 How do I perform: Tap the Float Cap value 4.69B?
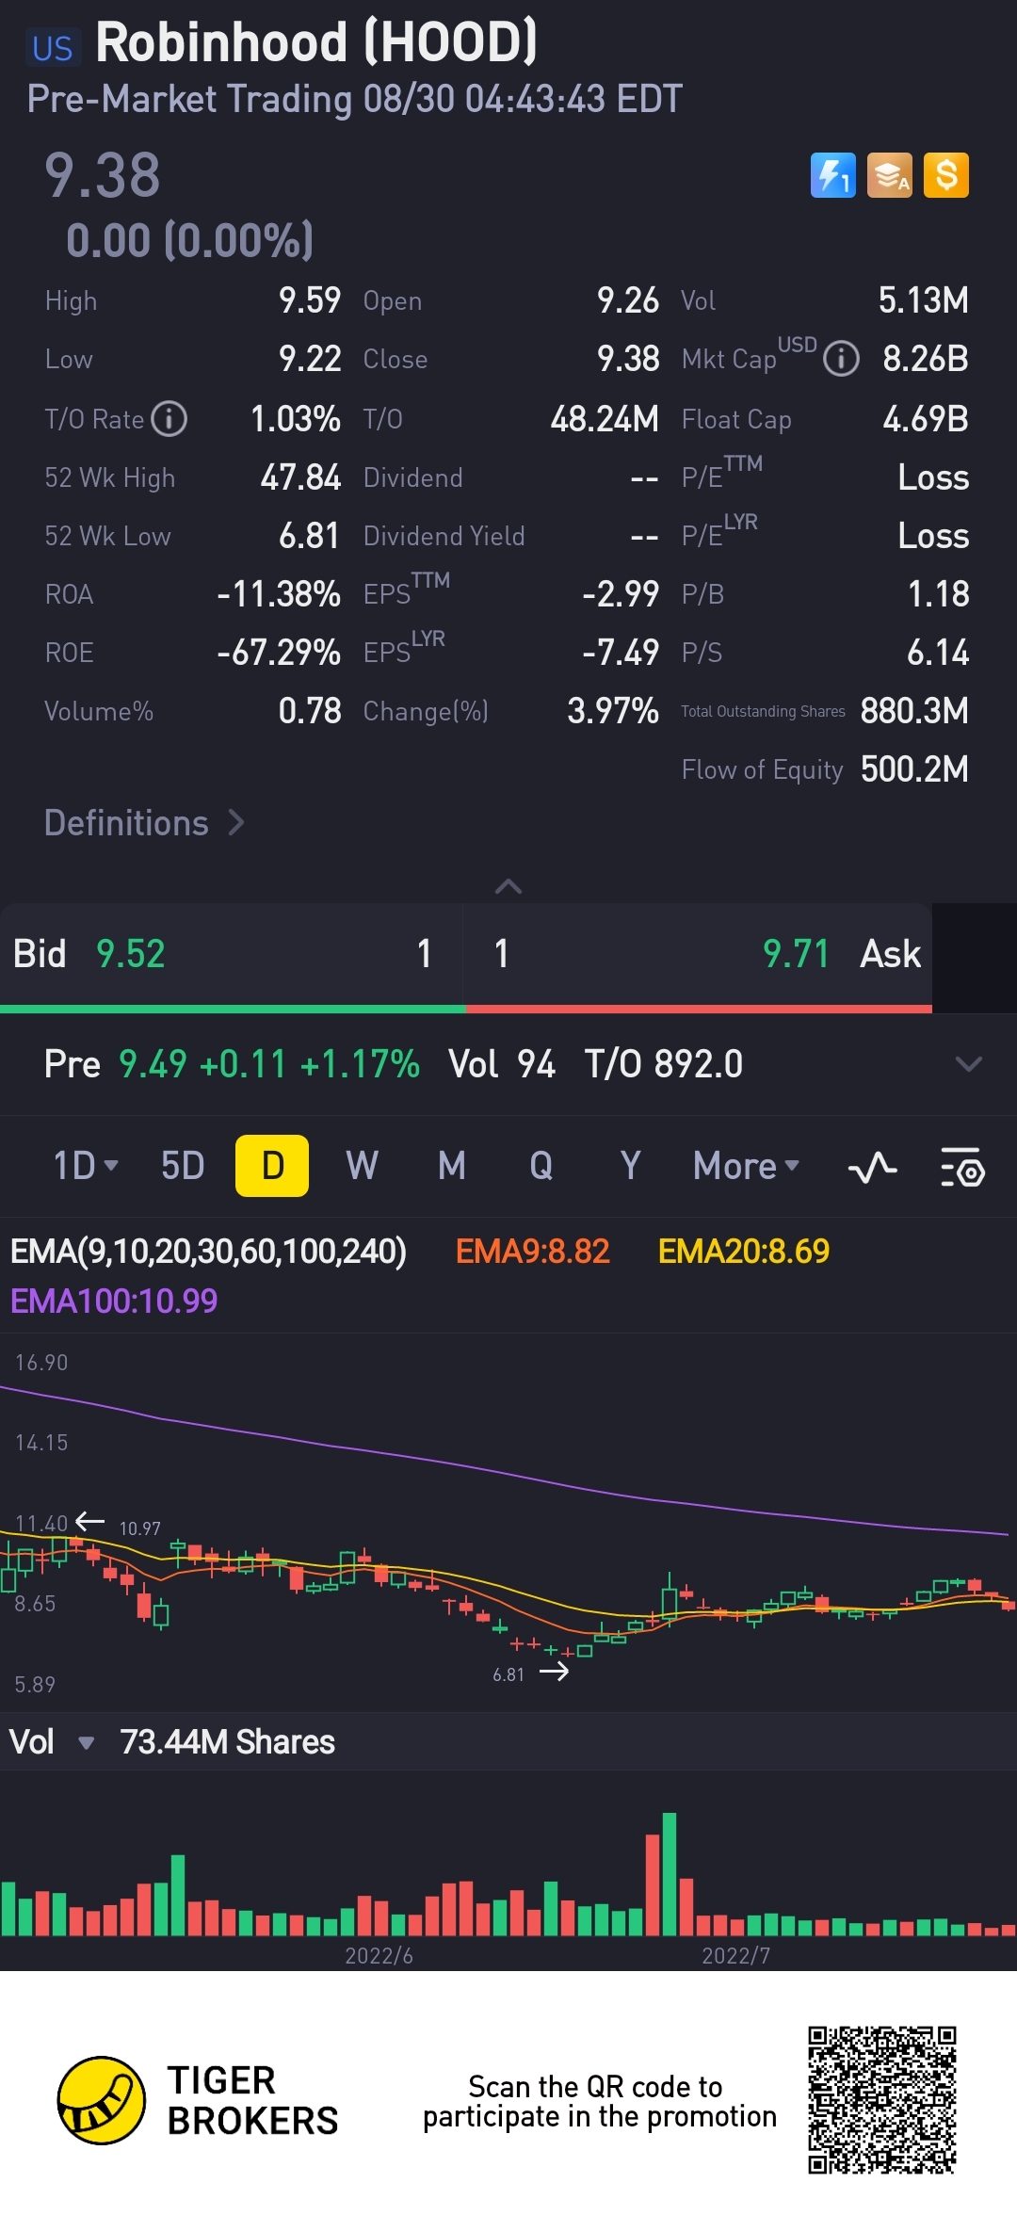click(926, 419)
